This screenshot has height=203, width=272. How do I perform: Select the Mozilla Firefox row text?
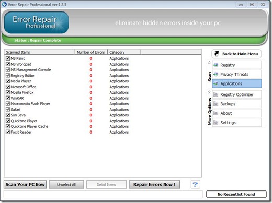pos(22,92)
